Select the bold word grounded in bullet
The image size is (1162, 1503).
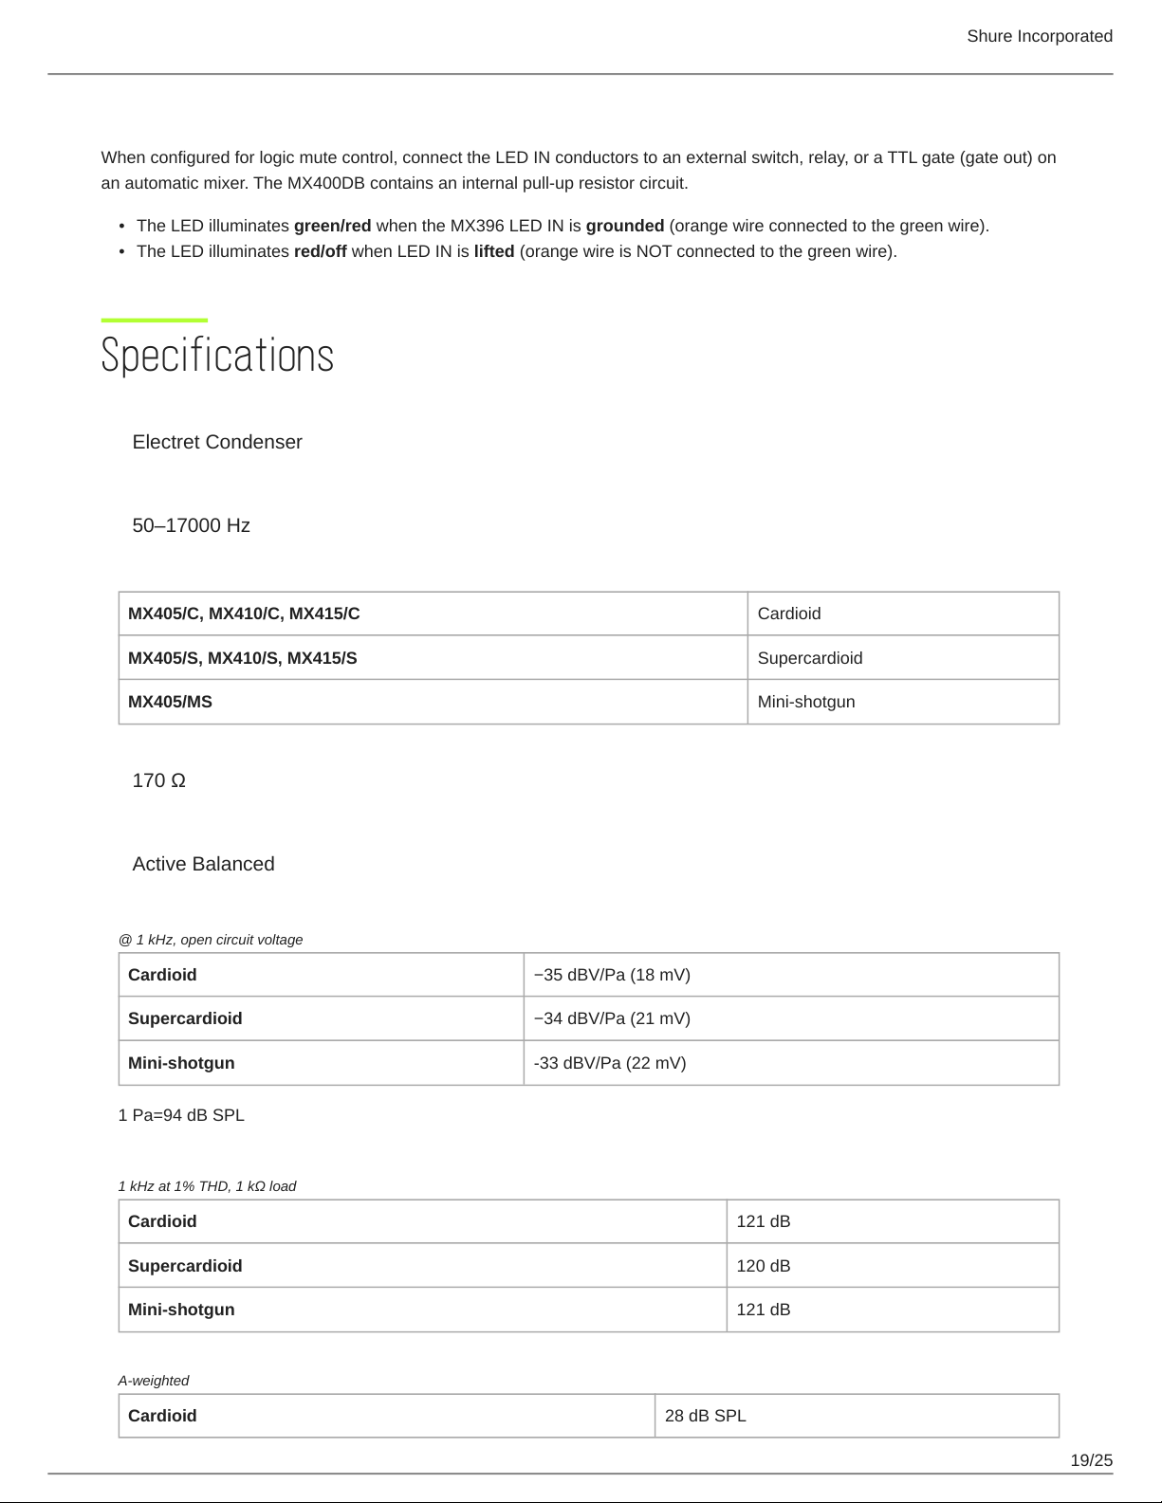(x=624, y=226)
